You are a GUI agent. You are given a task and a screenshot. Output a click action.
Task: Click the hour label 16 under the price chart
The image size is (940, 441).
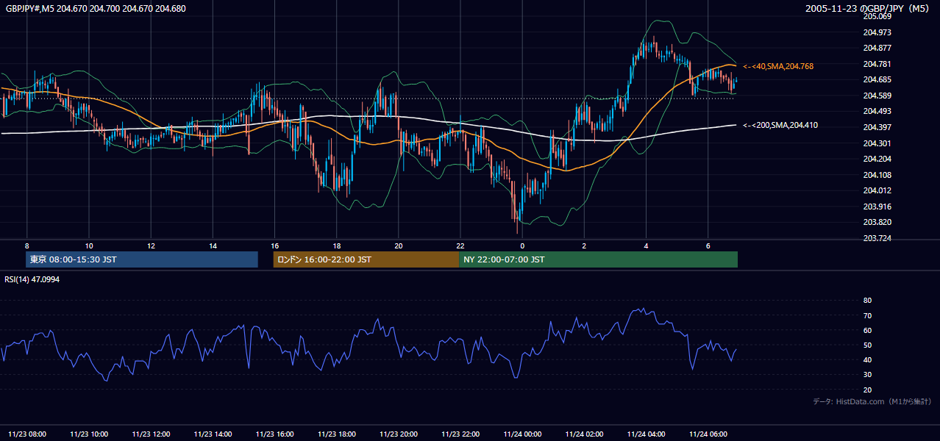click(x=274, y=245)
